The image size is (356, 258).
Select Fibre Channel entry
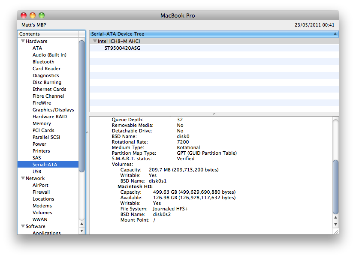point(48,96)
